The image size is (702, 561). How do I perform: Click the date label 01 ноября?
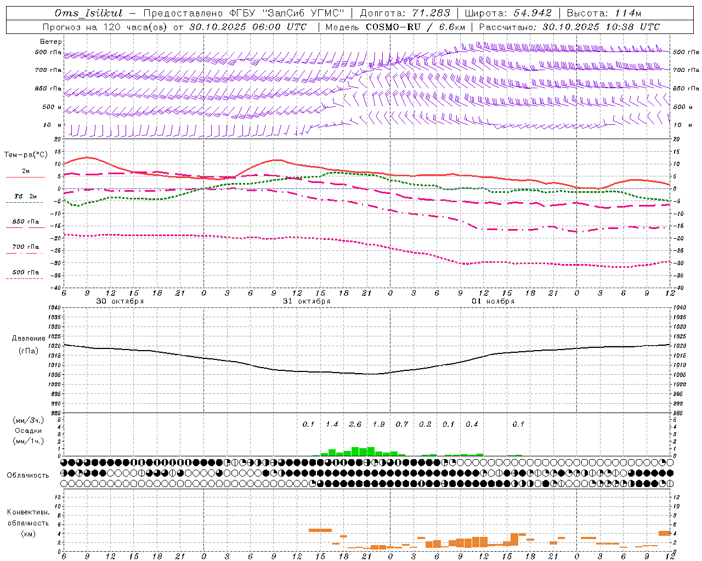point(493,301)
